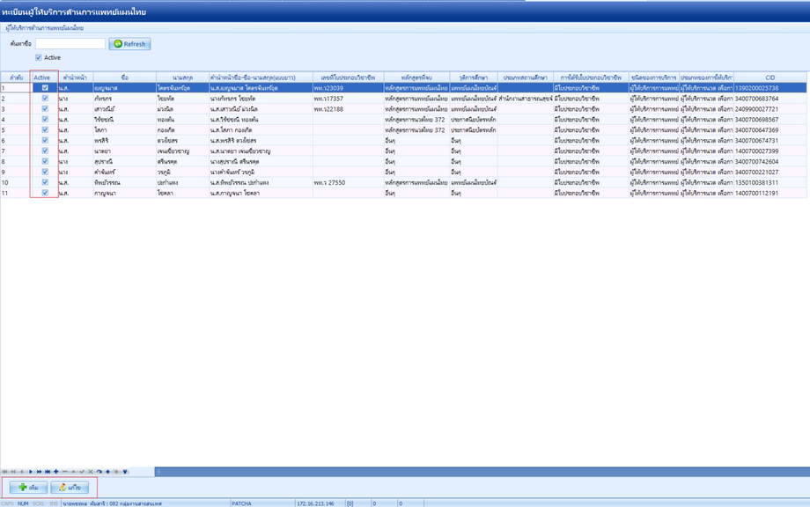Select cell with CID 1400700027399
810x507 pixels.
tap(770, 151)
